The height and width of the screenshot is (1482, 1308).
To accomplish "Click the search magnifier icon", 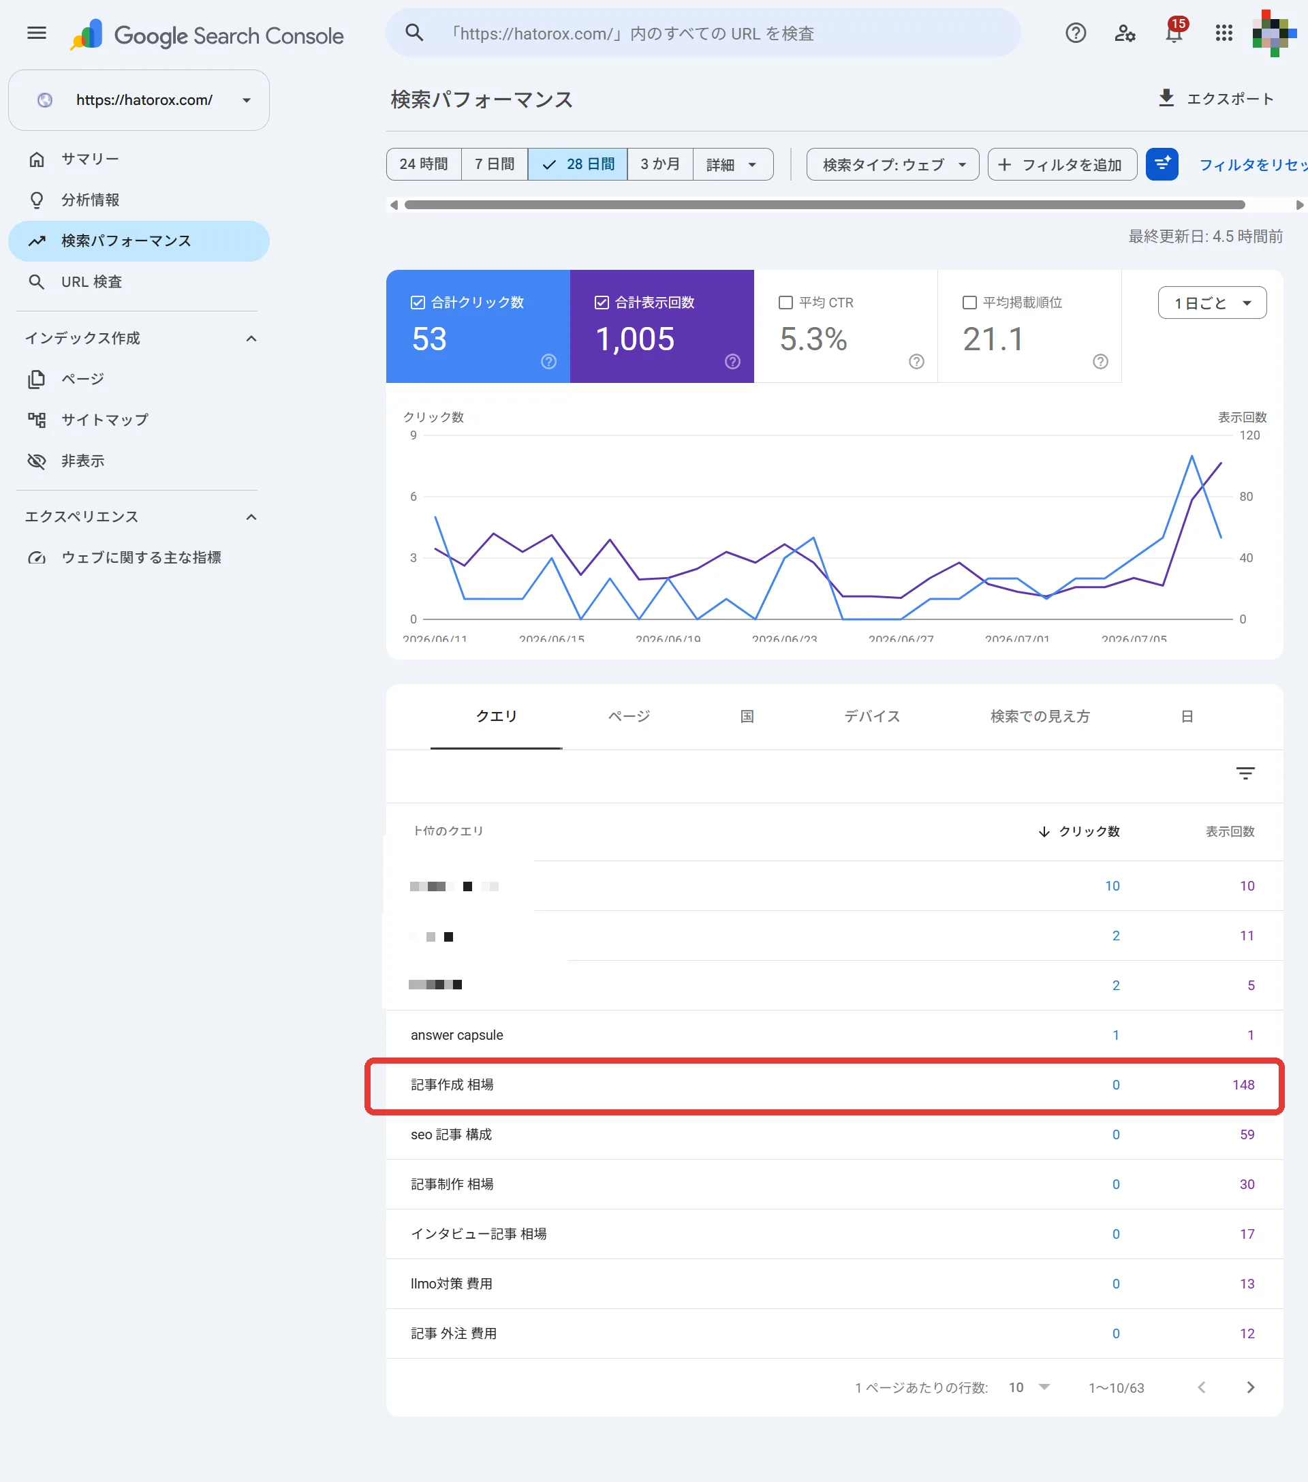I will coord(414,33).
